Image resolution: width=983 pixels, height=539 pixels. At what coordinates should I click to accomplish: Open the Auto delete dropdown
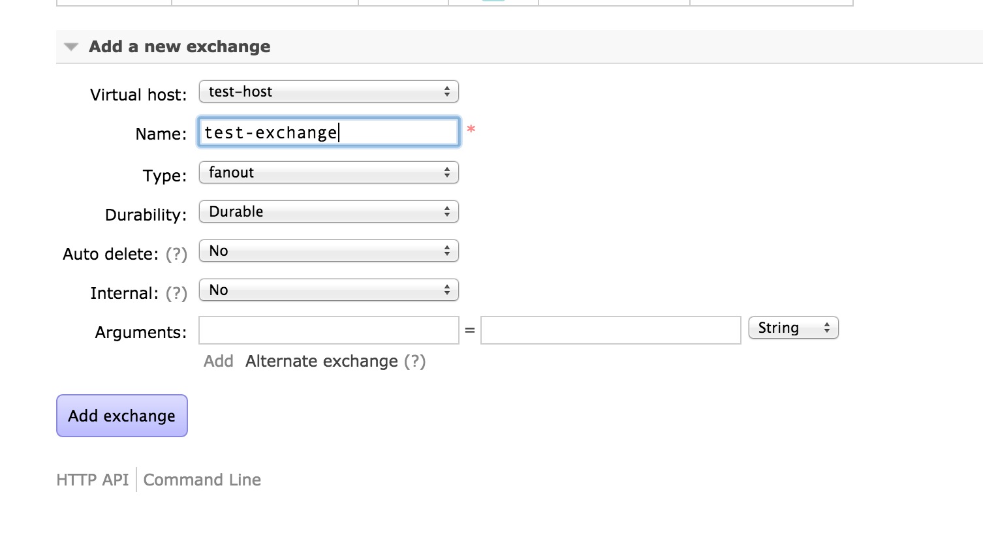329,251
